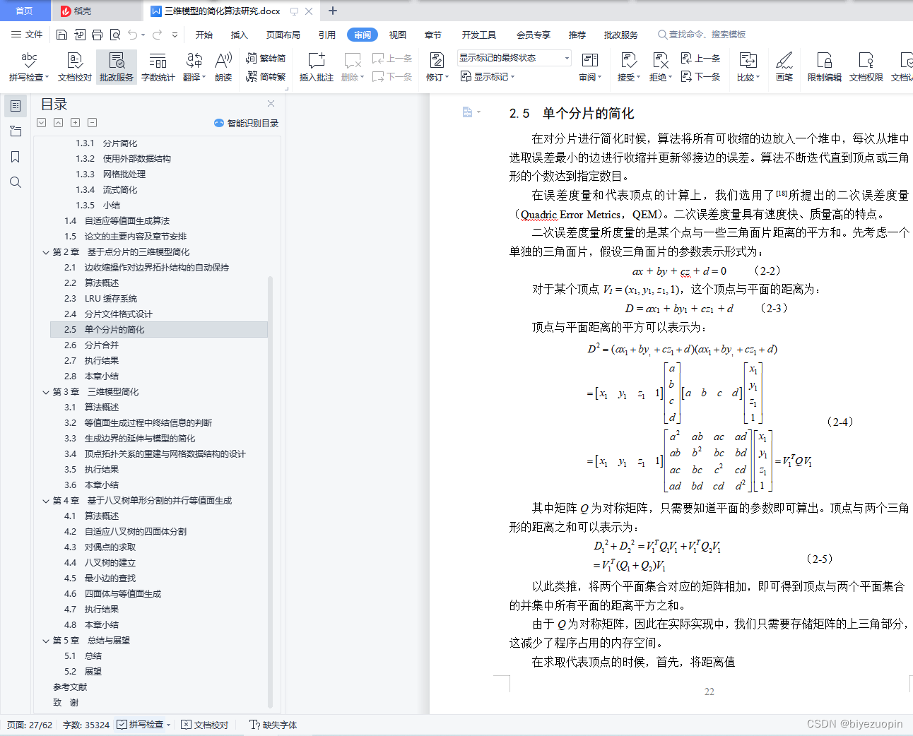
Task: Click the outline/TOC sidebar icon
Action: pyautogui.click(x=16, y=106)
